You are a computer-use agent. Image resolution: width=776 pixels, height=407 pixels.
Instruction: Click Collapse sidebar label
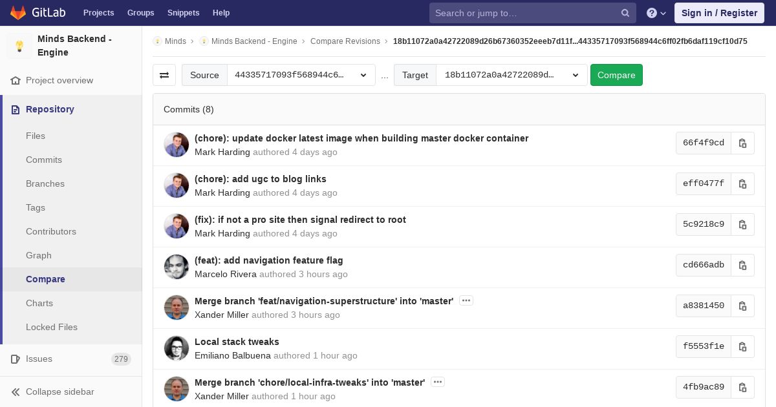[x=60, y=392]
